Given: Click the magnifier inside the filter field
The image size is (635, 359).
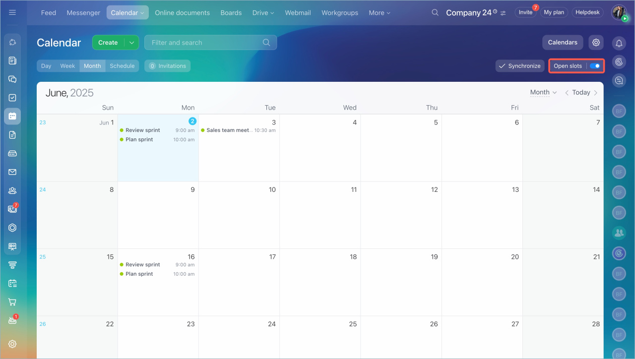Looking at the screenshot, I should point(266,43).
